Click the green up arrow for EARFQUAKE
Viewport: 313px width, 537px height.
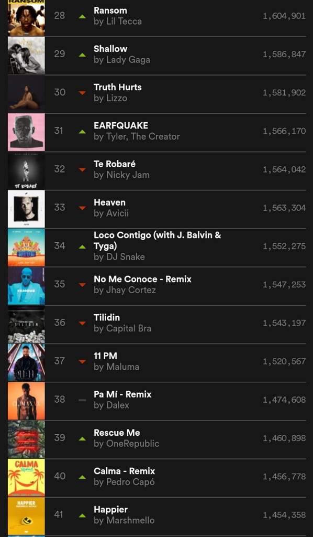[x=82, y=131]
